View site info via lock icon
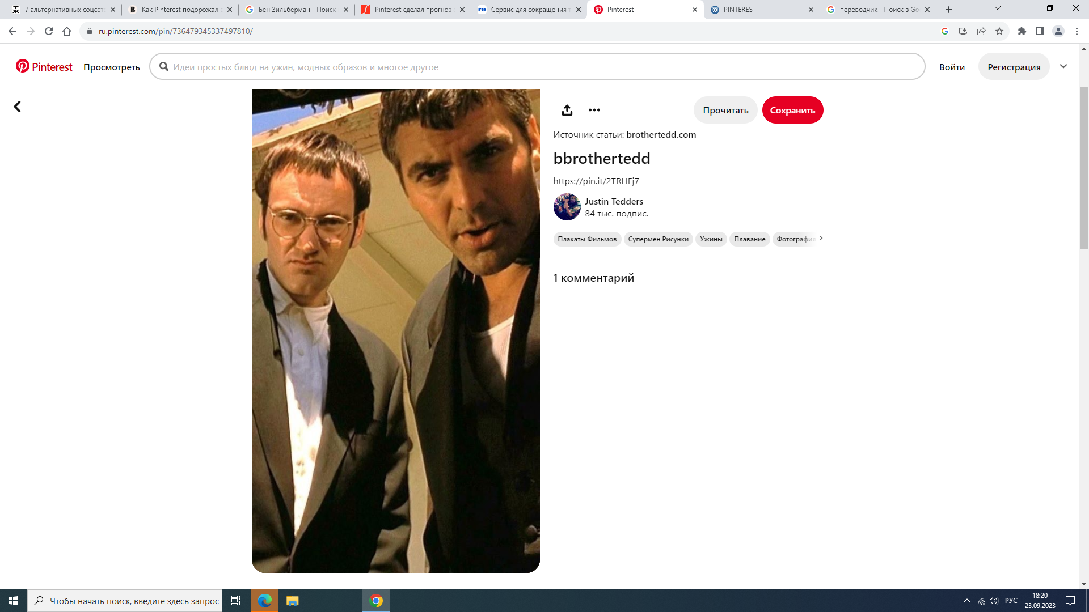The width and height of the screenshot is (1089, 612). (x=89, y=31)
